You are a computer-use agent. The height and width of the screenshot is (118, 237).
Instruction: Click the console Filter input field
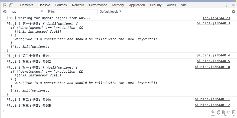click(72, 12)
